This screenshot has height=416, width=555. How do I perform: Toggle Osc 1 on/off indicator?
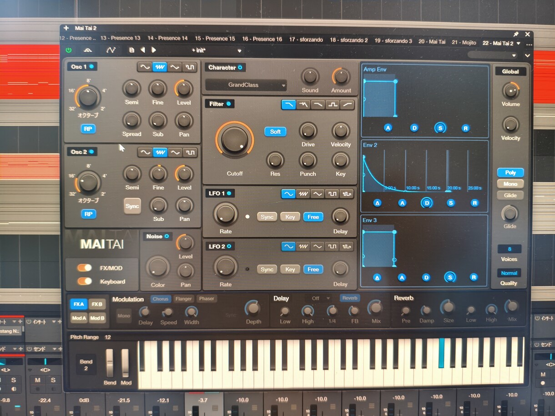point(91,67)
